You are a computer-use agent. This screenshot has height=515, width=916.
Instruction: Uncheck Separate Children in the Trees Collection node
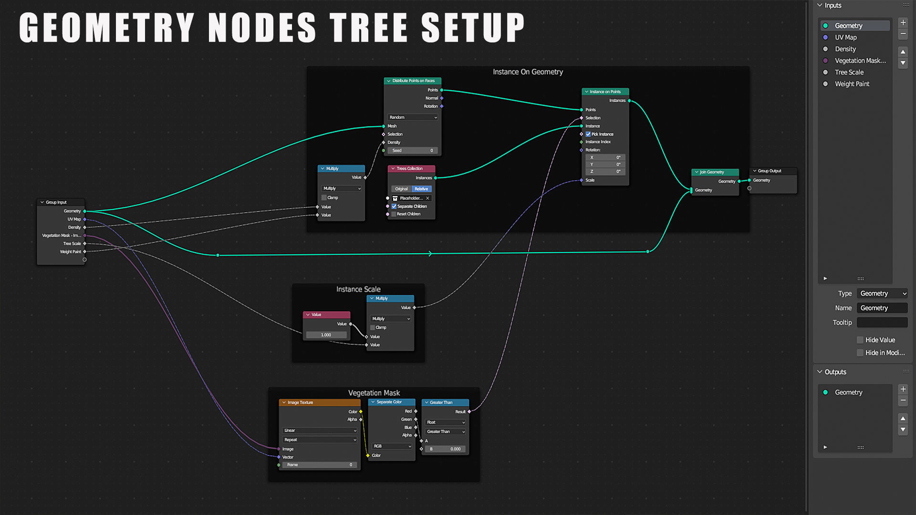pyautogui.click(x=394, y=206)
